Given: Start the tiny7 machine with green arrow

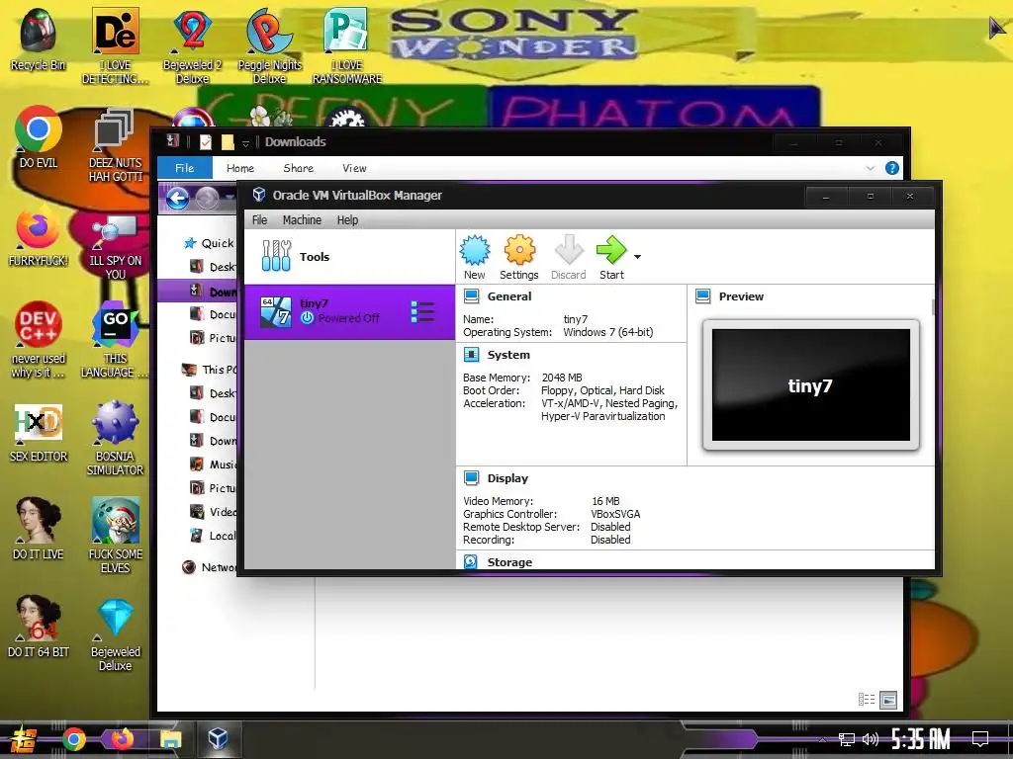Looking at the screenshot, I should click(x=611, y=257).
